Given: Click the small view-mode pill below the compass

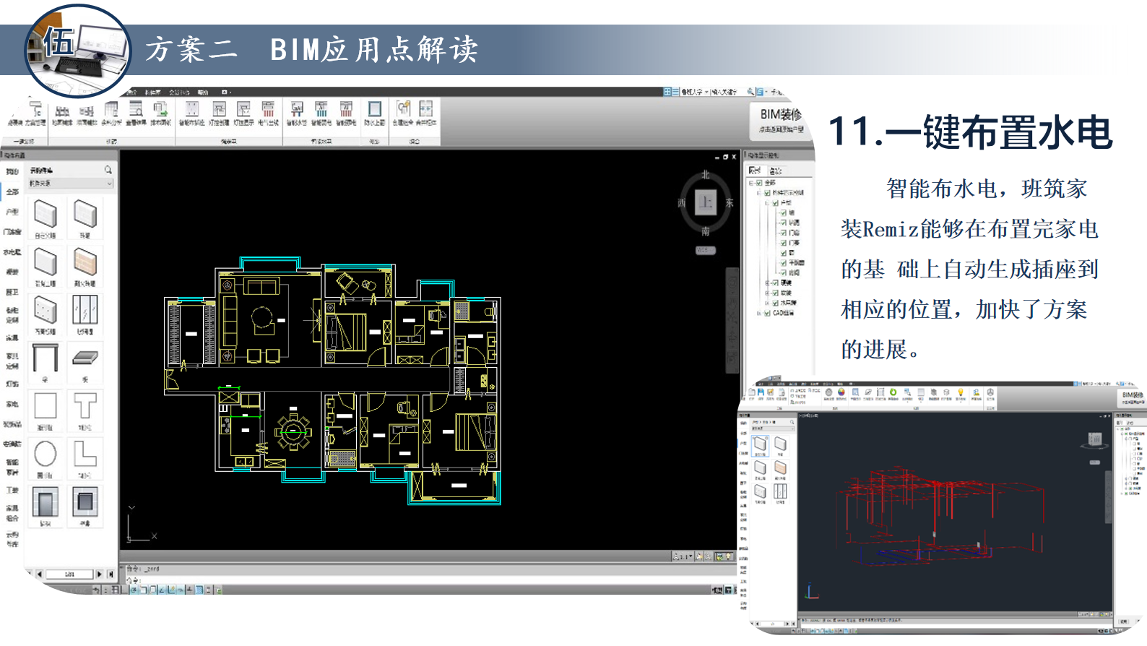Looking at the screenshot, I should (706, 250).
